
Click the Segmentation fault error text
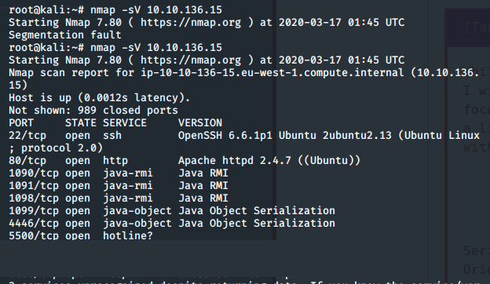point(65,35)
